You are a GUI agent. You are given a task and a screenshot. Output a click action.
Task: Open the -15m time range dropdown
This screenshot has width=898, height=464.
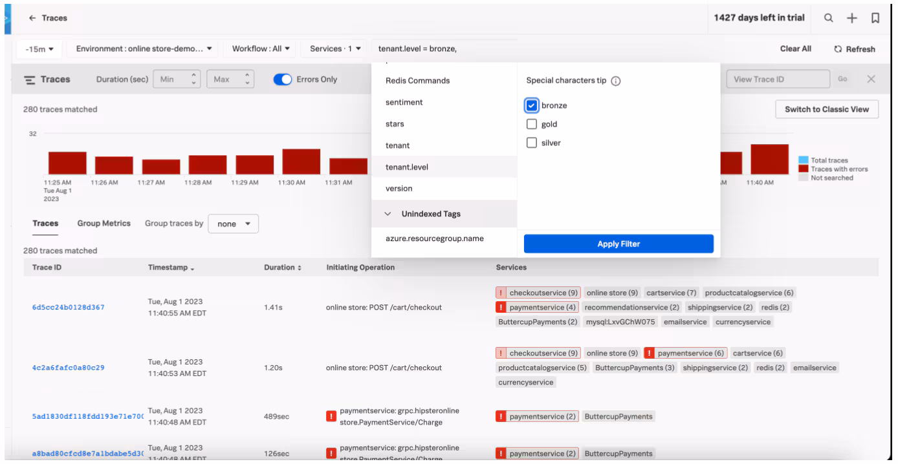coord(39,49)
